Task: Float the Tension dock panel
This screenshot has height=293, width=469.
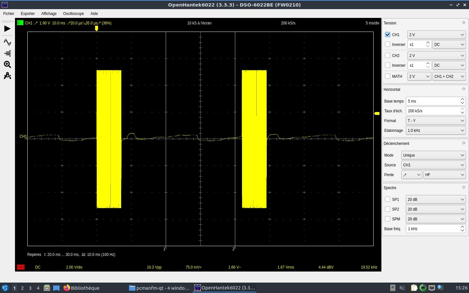Action: point(464,22)
